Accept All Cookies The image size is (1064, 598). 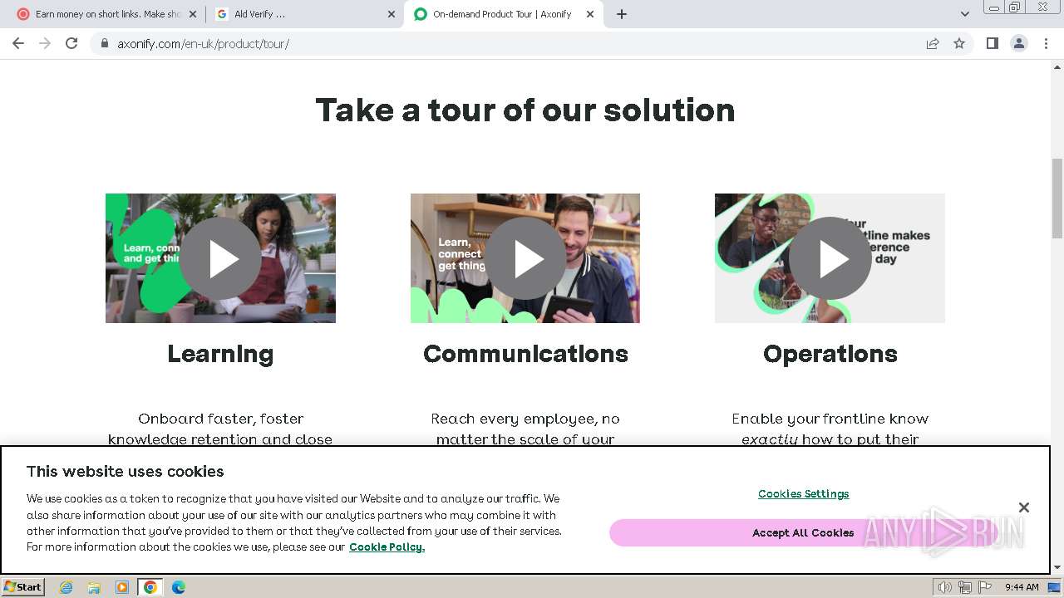point(803,532)
